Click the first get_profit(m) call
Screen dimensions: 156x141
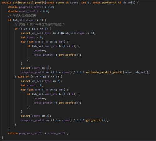click(x=69, y=55)
